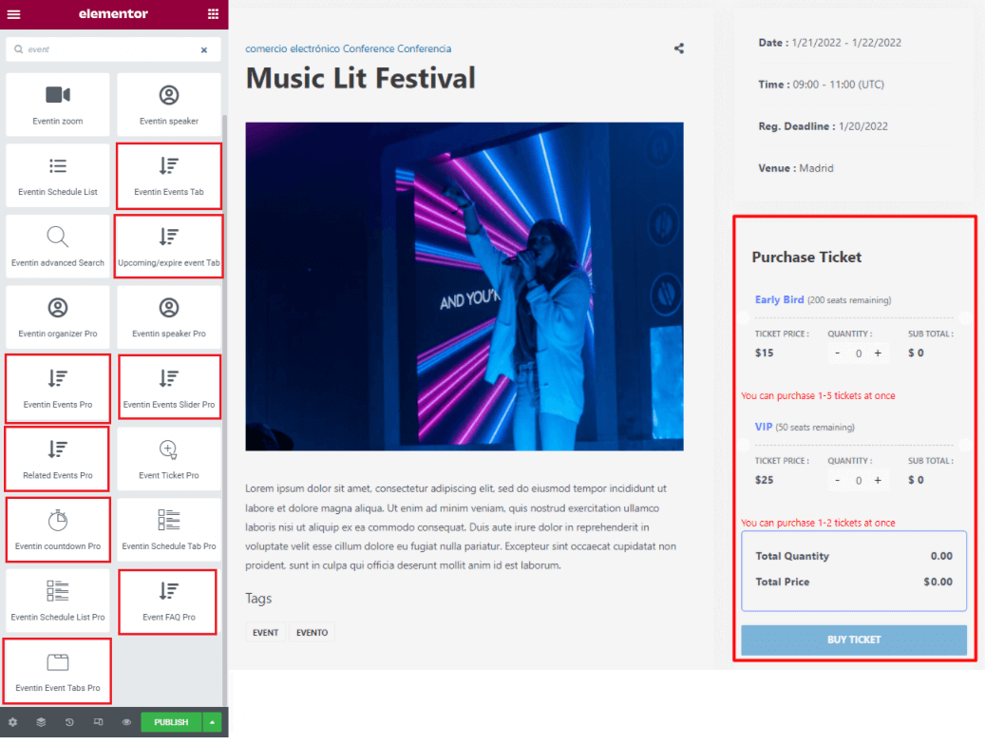Switch to Responsive Mode
This screenshot has height=745, width=985.
(98, 722)
